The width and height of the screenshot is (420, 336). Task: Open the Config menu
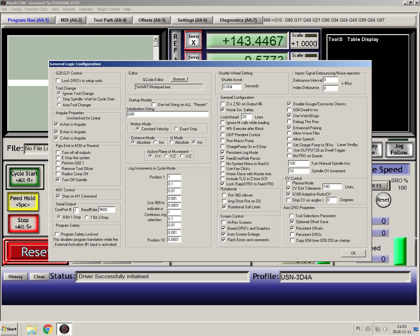click(16, 9)
